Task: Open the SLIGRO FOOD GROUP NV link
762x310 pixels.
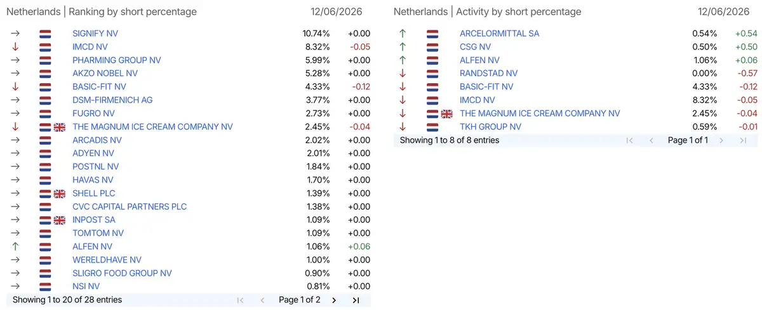Action: tap(122, 273)
